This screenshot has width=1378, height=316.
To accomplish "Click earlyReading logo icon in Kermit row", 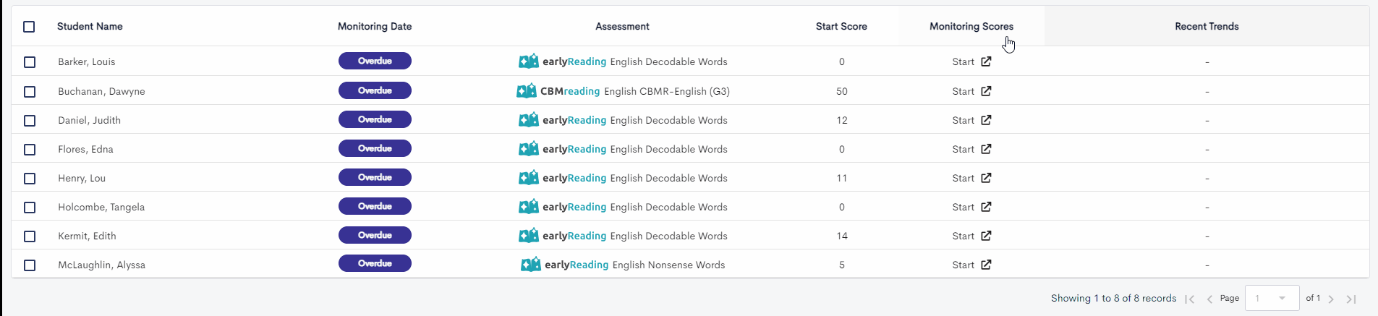I will (529, 236).
